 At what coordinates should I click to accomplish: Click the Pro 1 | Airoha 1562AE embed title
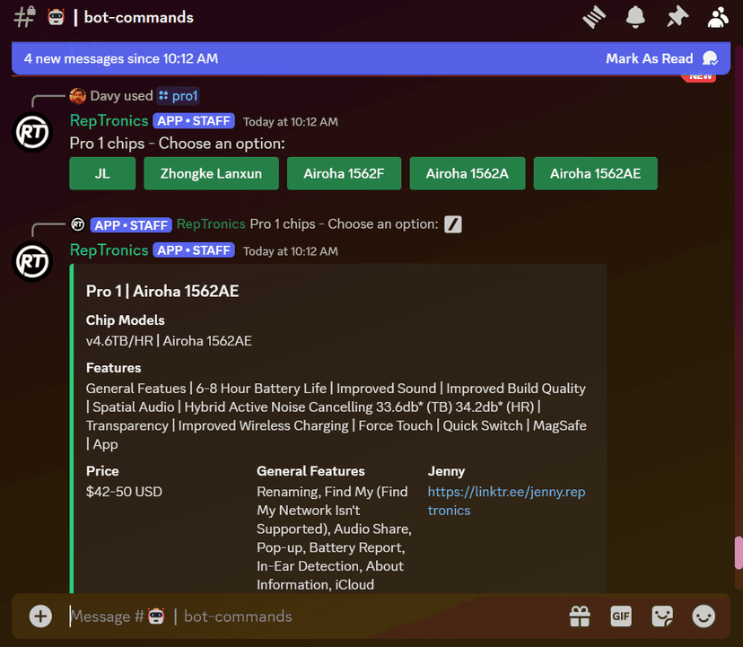coord(162,291)
